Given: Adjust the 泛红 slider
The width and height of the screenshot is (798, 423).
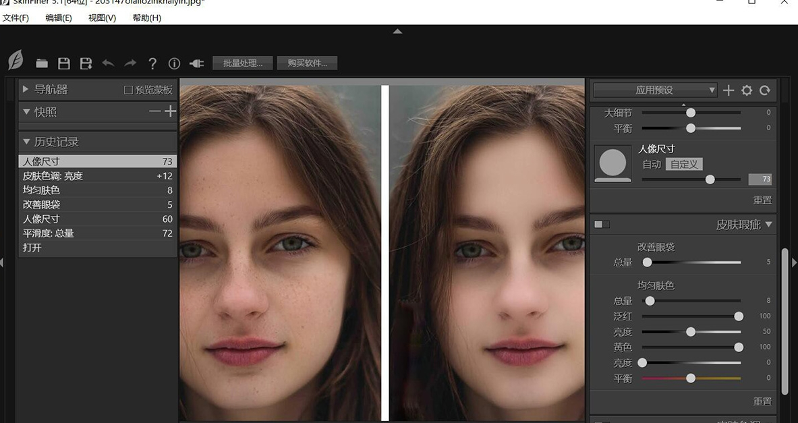Looking at the screenshot, I should (x=739, y=316).
